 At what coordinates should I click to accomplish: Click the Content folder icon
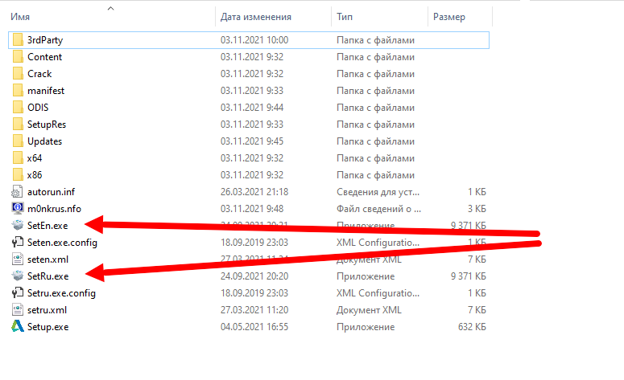tap(18, 57)
